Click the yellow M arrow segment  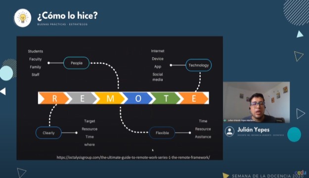tap(110, 98)
